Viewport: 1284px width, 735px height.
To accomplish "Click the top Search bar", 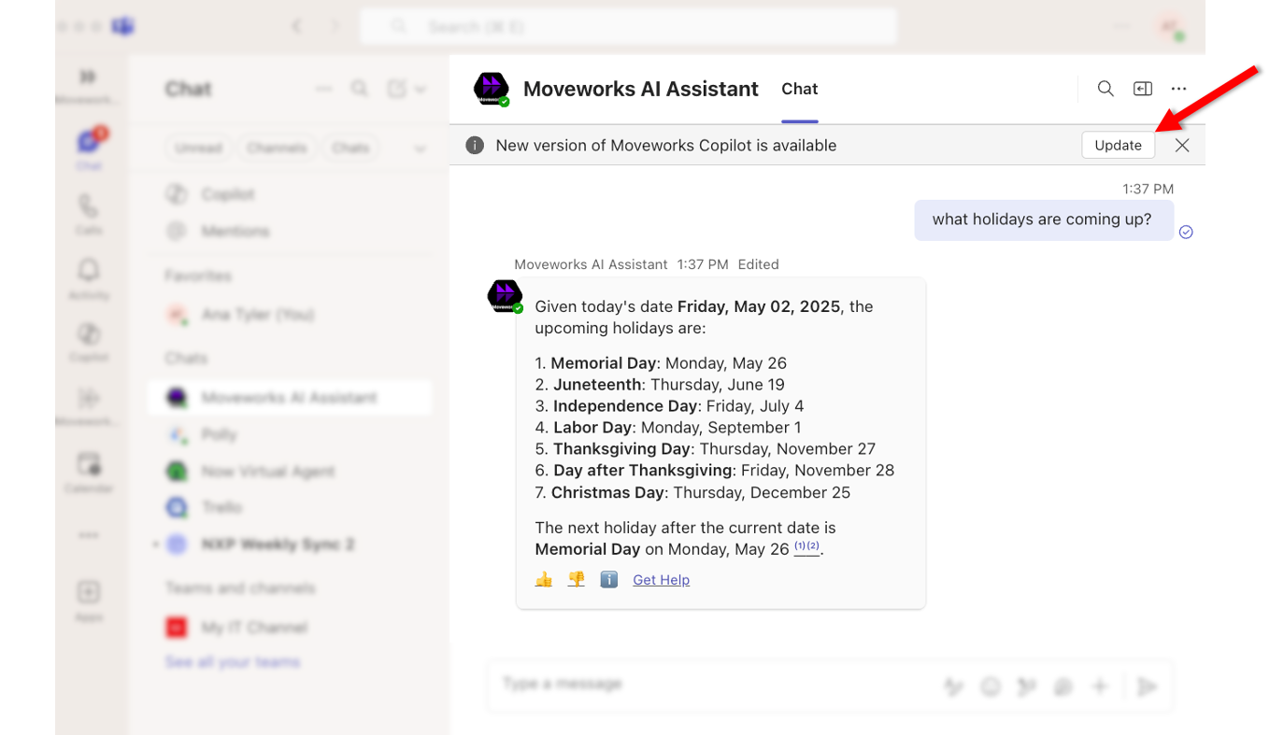I will [x=628, y=27].
